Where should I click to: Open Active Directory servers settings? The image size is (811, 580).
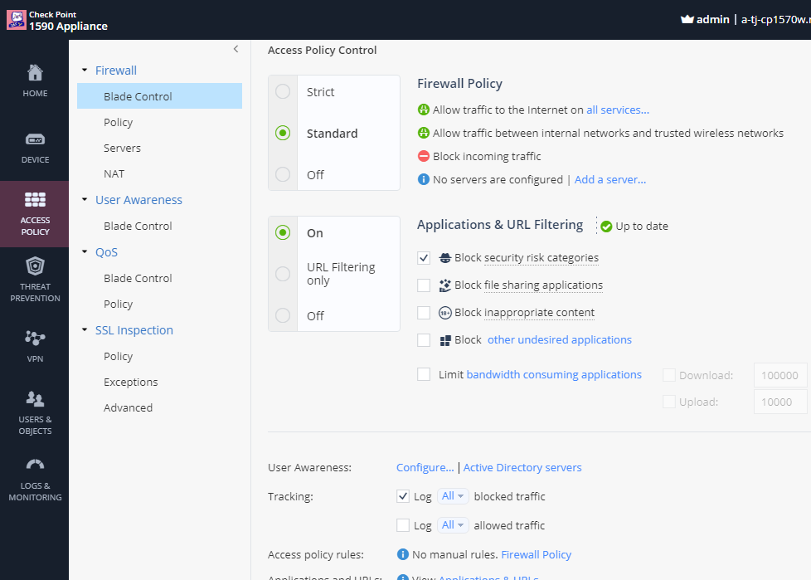point(522,467)
